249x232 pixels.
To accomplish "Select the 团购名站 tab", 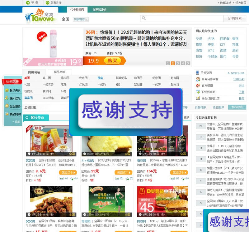I will [x=34, y=72].
